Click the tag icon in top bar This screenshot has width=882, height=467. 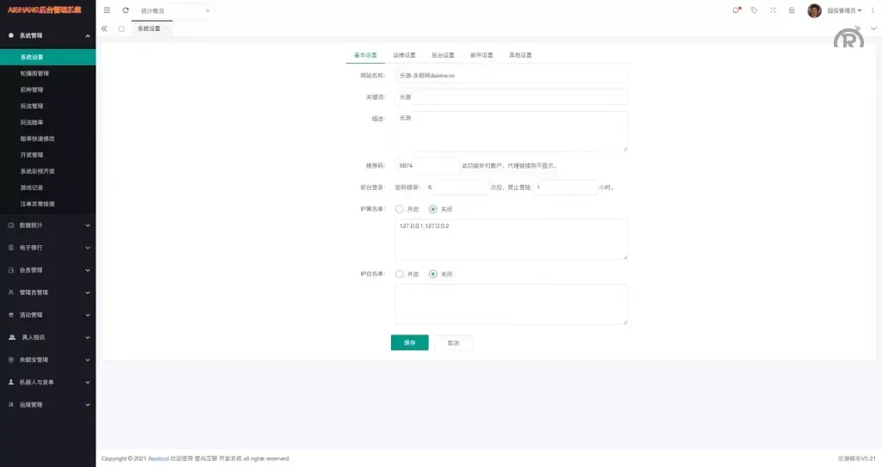point(755,10)
